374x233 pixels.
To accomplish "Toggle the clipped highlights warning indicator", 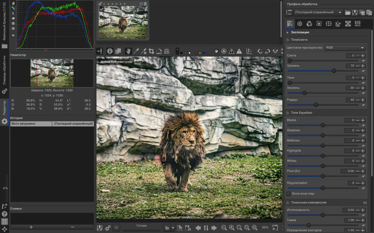I will coord(239,51).
